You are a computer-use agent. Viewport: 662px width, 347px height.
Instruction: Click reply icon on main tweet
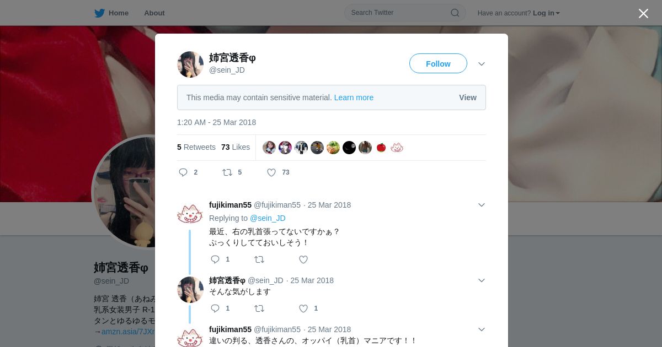tap(183, 172)
